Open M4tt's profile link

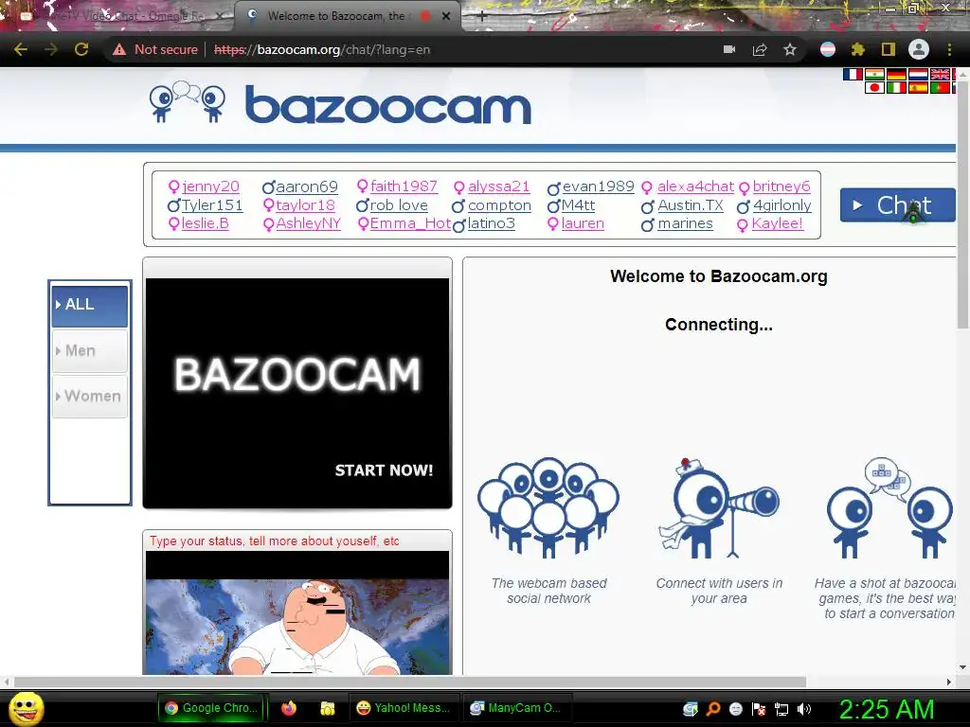click(x=578, y=205)
